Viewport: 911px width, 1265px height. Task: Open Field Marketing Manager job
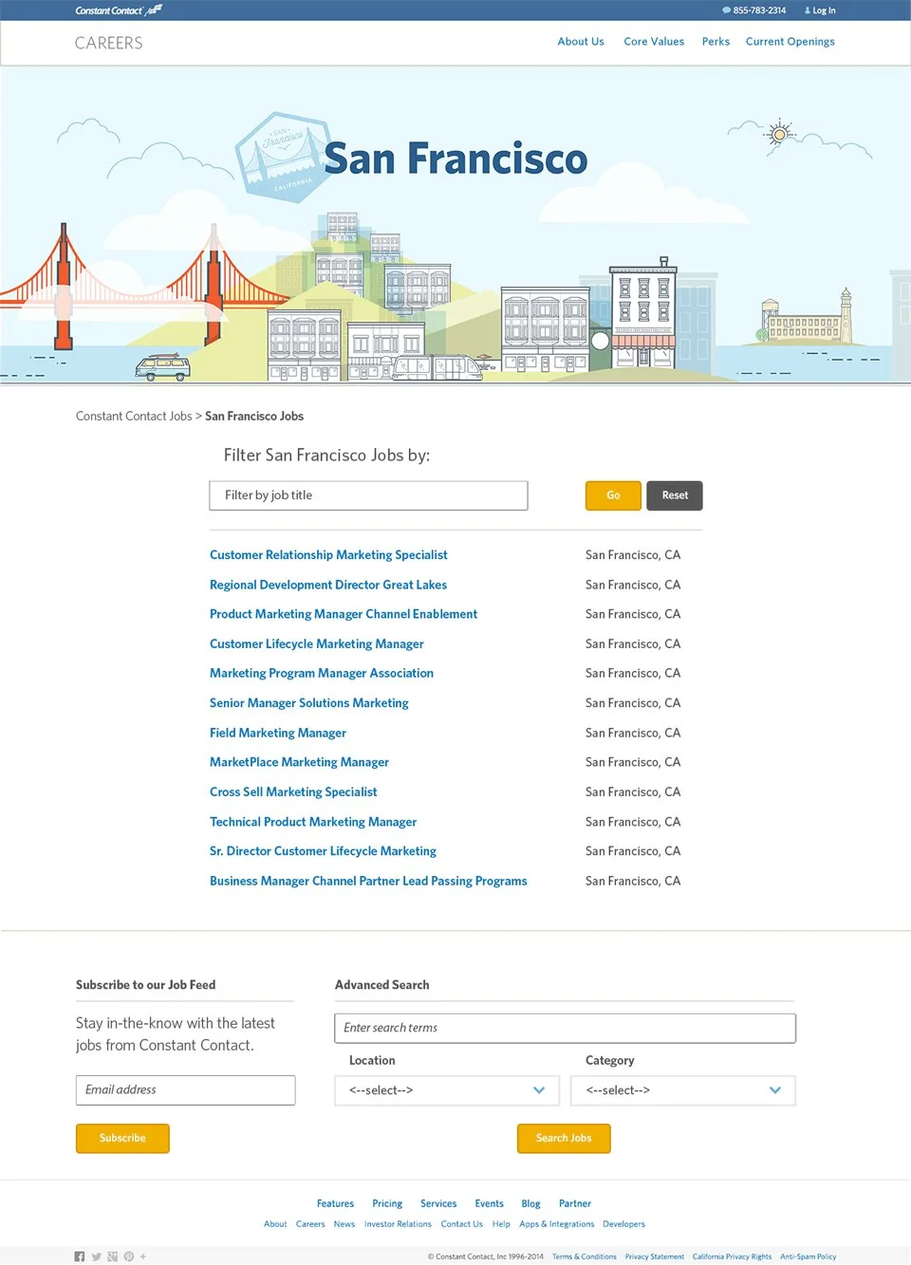point(278,733)
